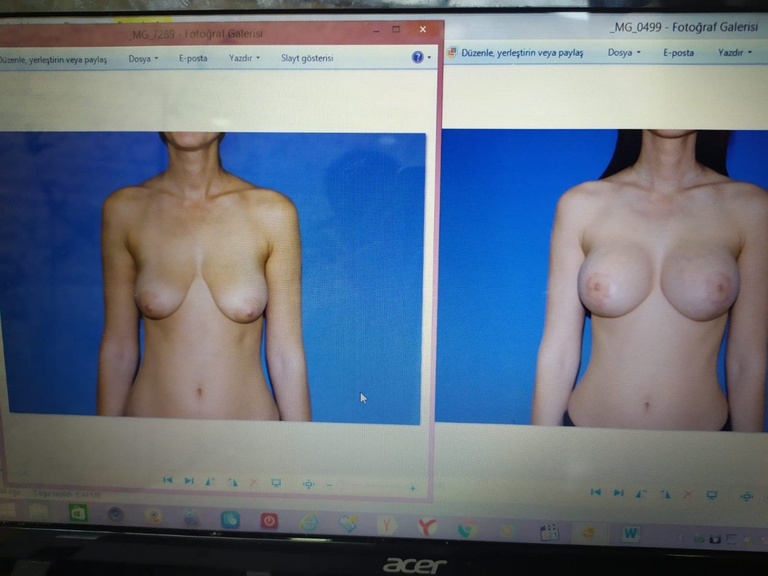Expand Yazdır dropdown in MG_7289 window
This screenshot has width=768, height=576.
pyautogui.click(x=244, y=58)
